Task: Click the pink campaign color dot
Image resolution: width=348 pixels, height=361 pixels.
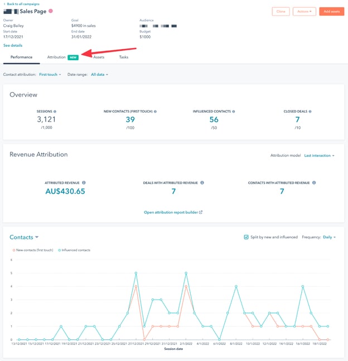Action: coord(51,11)
